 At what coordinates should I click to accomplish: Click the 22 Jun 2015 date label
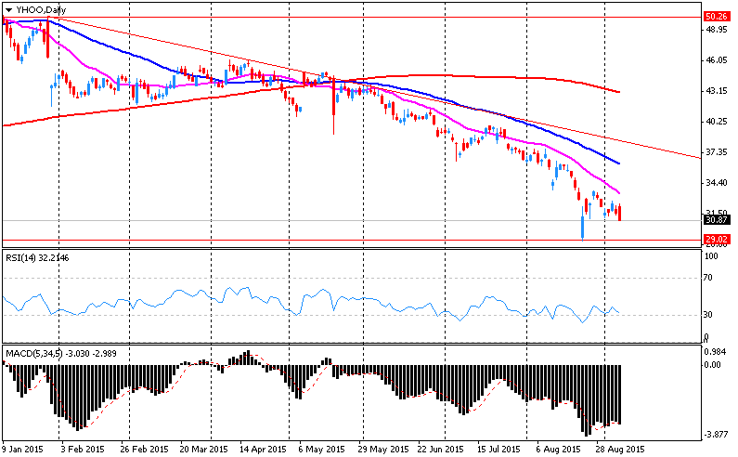[441, 450]
